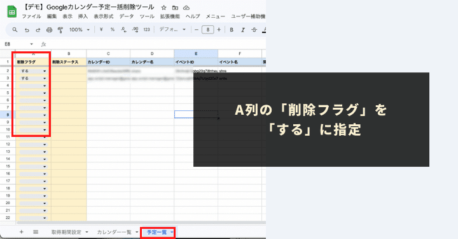Open row 12 削除フラグ dropdown
The width and height of the screenshot is (458, 239).
pyautogui.click(x=45, y=145)
